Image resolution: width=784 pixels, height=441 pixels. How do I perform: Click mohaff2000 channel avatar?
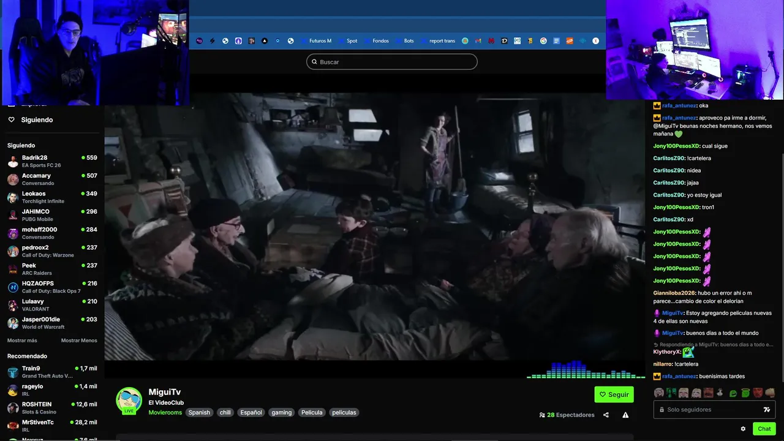point(13,233)
